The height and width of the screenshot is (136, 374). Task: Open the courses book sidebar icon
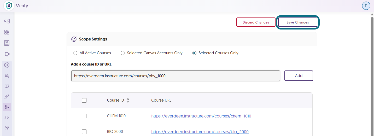7,86
